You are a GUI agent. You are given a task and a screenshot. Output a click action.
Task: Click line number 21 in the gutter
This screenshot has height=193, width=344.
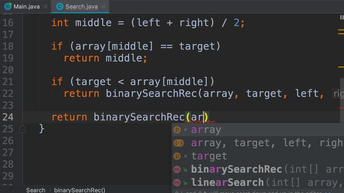click(x=8, y=82)
